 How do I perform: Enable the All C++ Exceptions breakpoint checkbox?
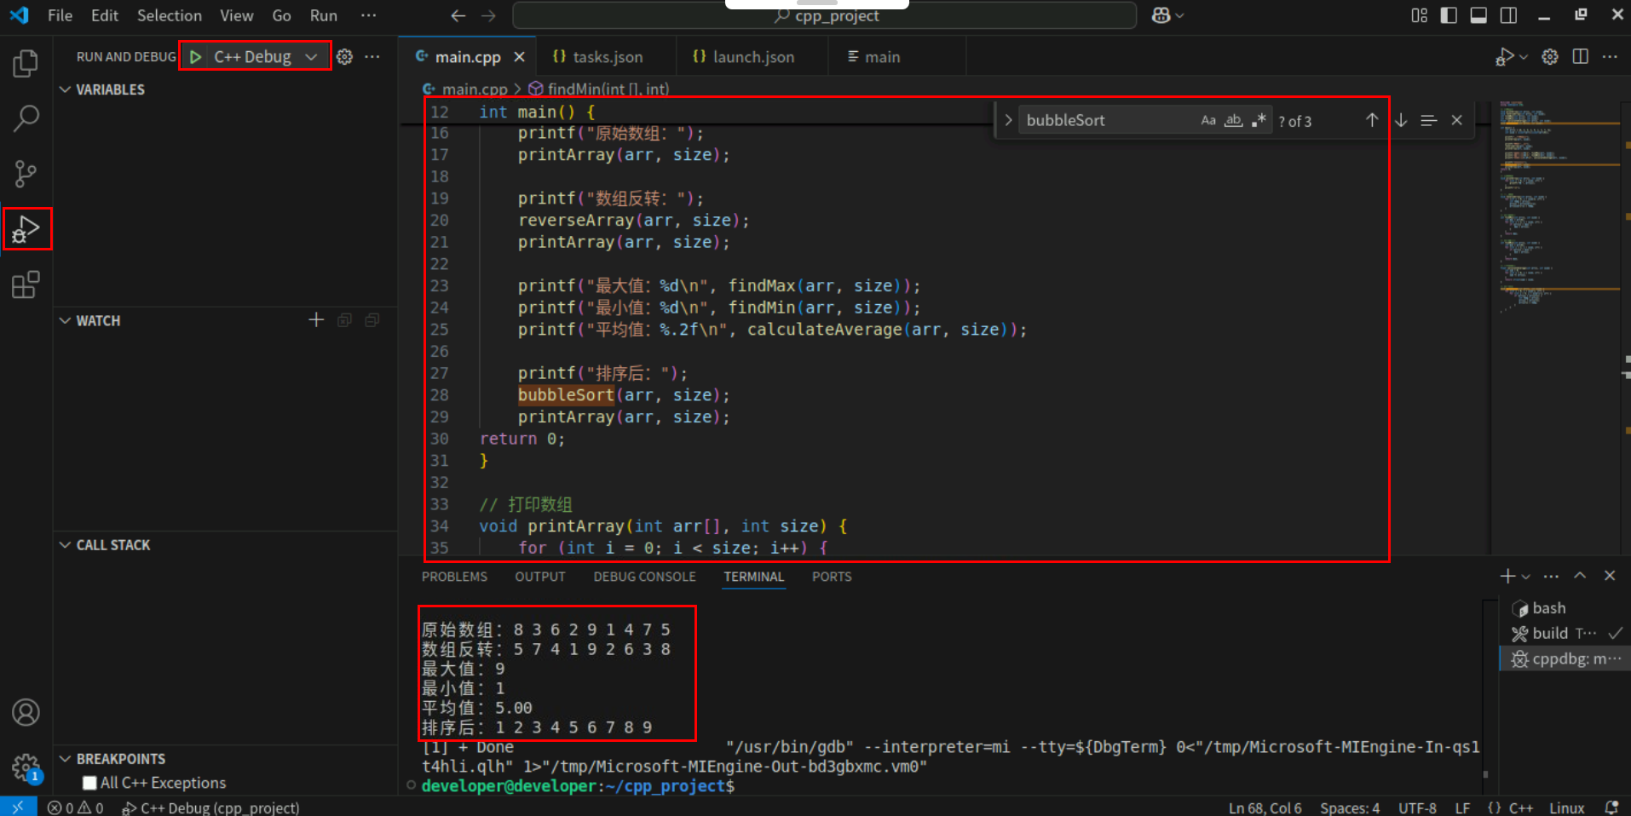pos(89,783)
